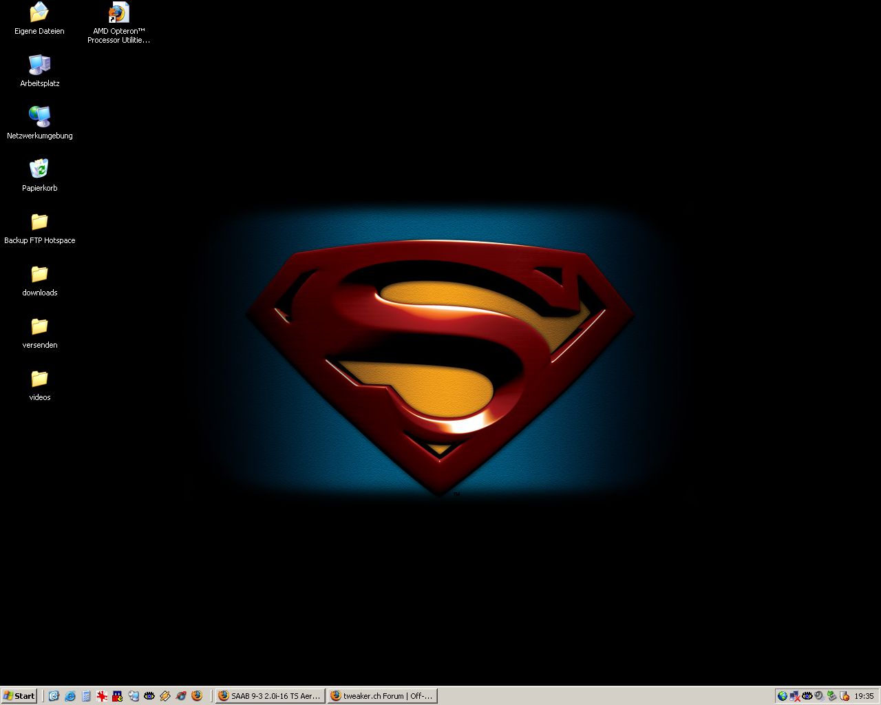Select the videos folder on desktop

click(39, 379)
